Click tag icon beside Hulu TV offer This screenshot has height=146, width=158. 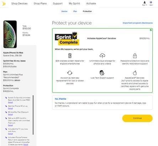6,129
